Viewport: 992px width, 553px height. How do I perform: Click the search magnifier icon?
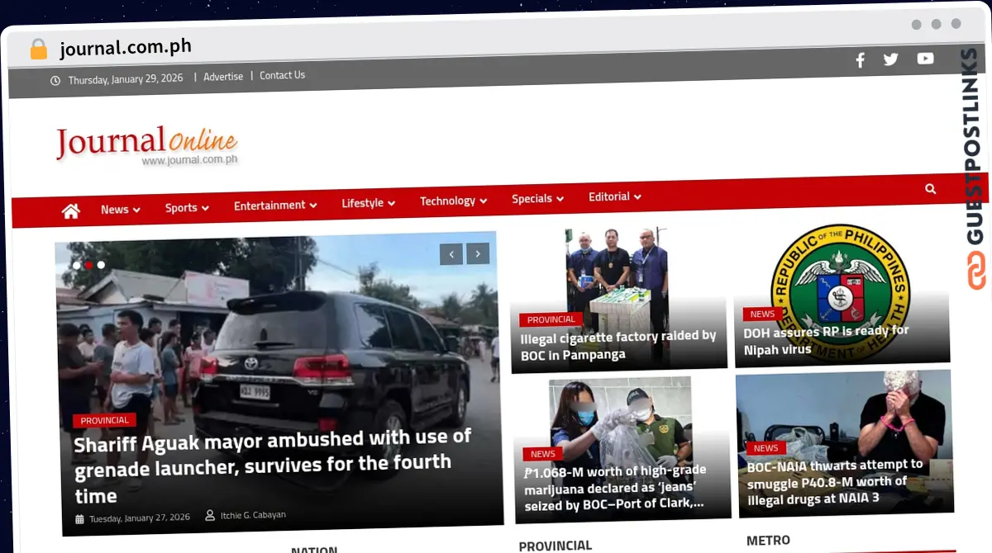[931, 189]
